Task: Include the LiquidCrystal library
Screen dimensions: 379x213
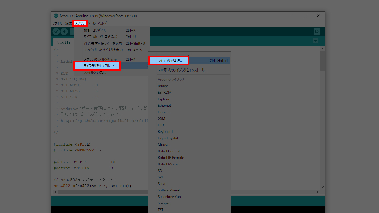Action: click(x=168, y=138)
